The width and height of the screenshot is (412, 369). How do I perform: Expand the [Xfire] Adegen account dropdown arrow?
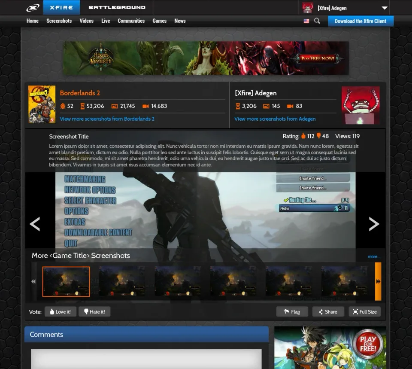coord(385,8)
